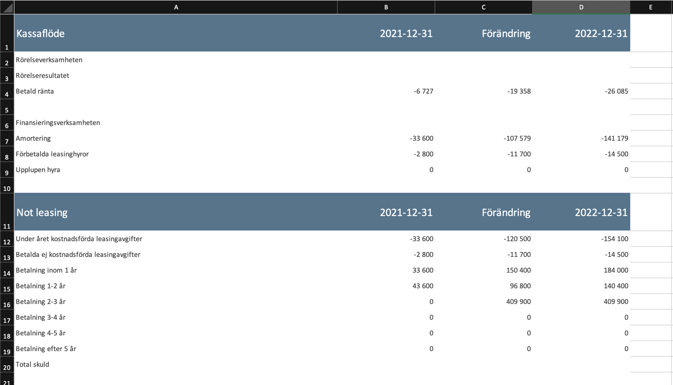Select Betalning inom 1 år value 184 000
673x385 pixels.
tap(615, 270)
